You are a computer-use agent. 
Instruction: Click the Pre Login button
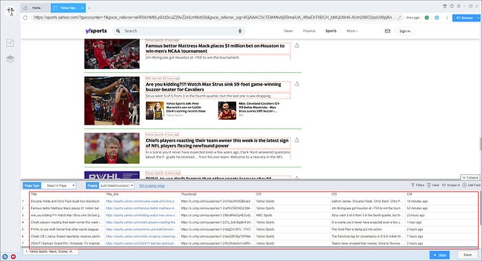click(x=413, y=18)
